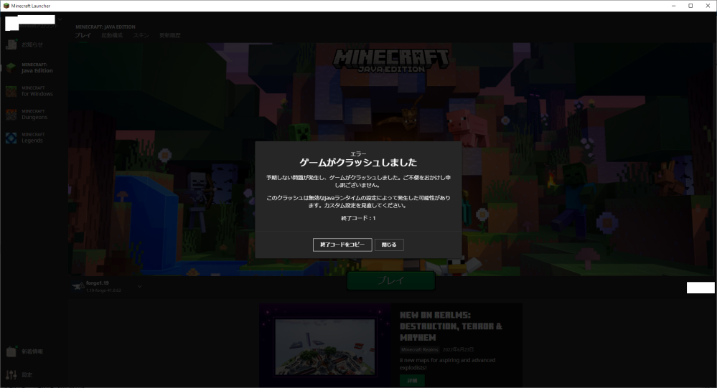717x388 pixels.
Task: Open the お知らせ news icon in sidebar
Action: pyautogui.click(x=11, y=44)
